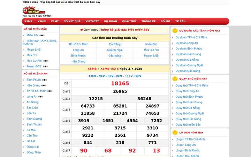
Task: Open Quay thử miền Bắc
Action: click(188, 125)
